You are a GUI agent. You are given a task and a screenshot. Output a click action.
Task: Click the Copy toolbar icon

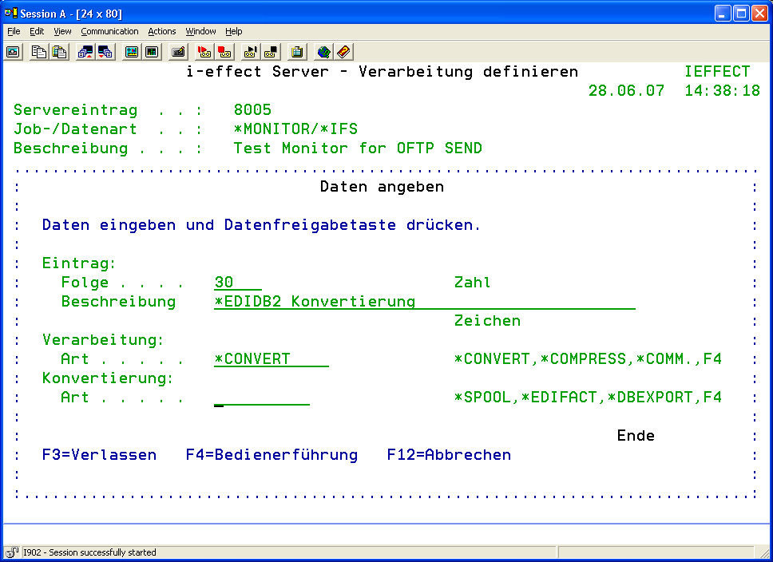click(x=38, y=52)
